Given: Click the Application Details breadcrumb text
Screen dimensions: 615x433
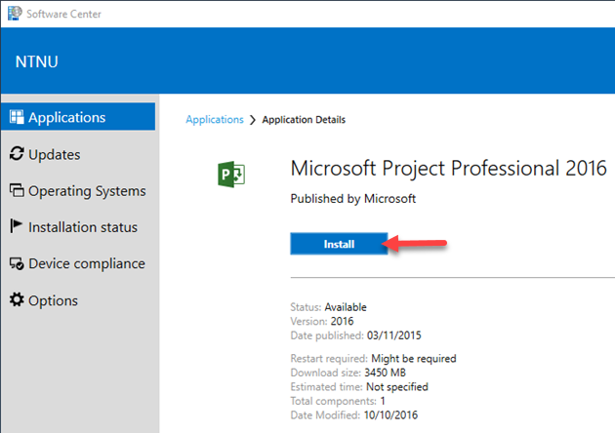Looking at the screenshot, I should click(x=304, y=120).
